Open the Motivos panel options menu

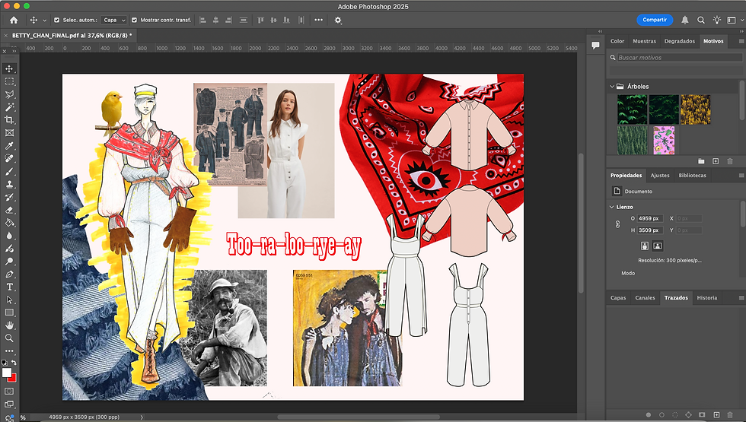(741, 41)
